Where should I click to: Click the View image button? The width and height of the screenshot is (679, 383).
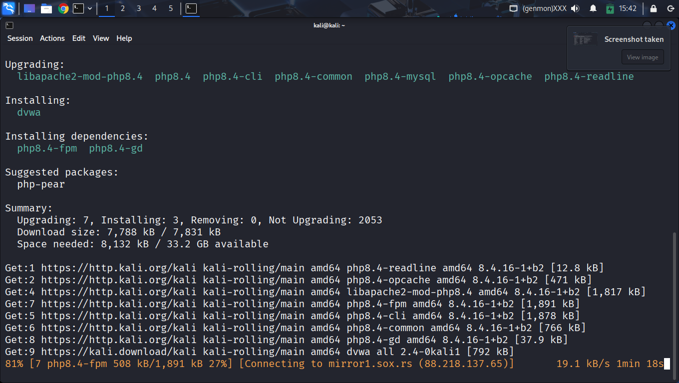(x=642, y=57)
